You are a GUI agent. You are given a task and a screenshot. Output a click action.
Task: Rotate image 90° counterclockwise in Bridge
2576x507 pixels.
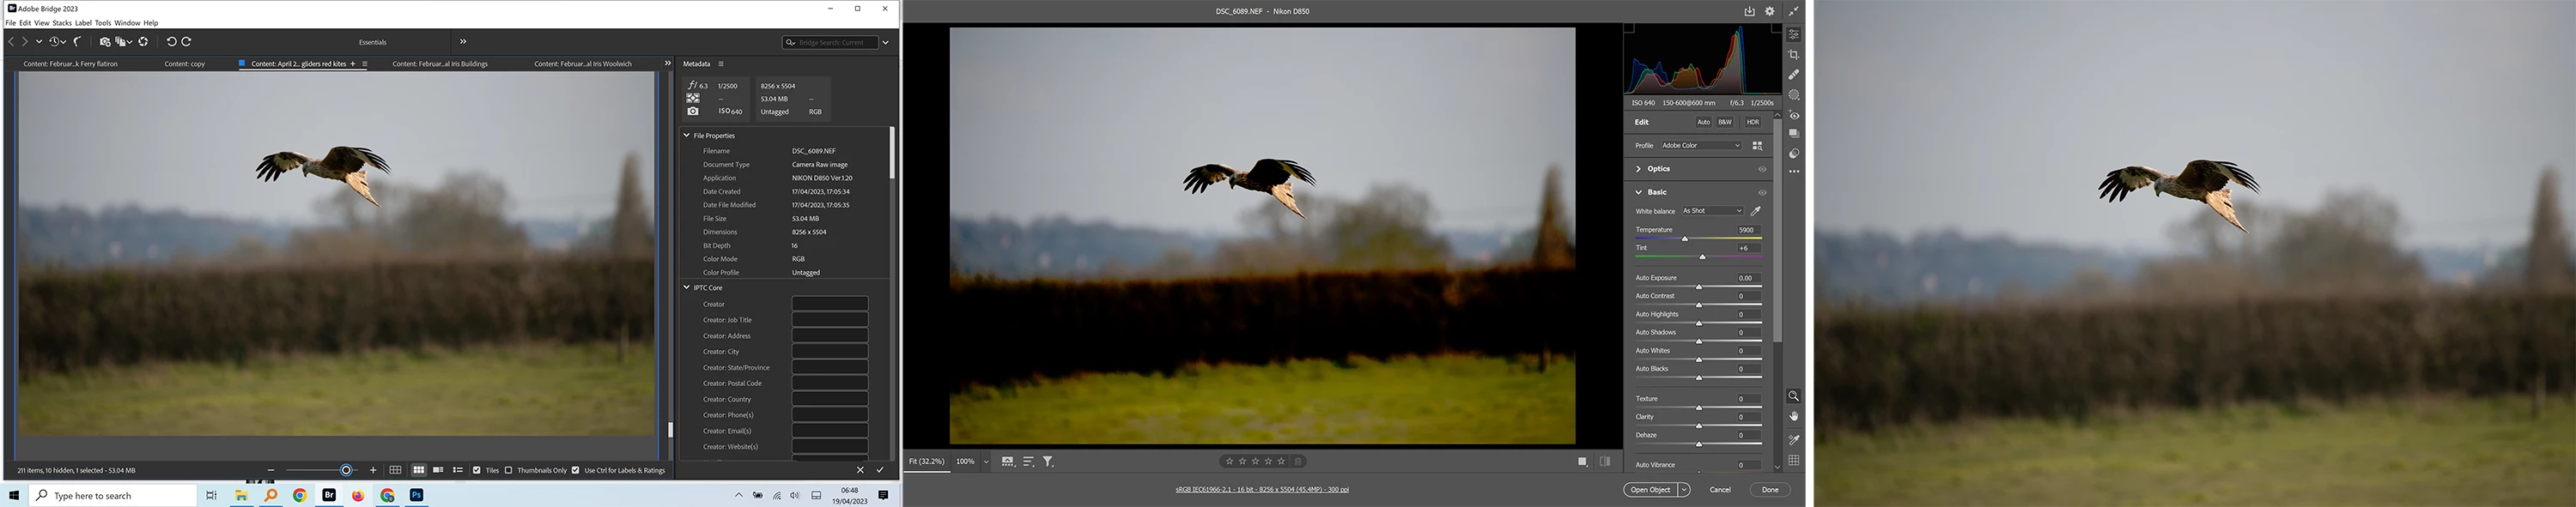[x=171, y=42]
